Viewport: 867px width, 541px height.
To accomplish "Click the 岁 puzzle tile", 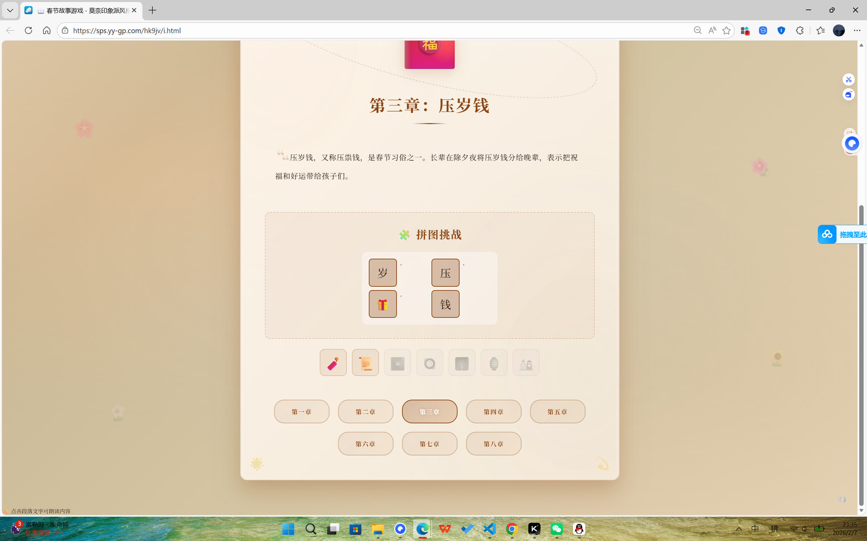I will (x=382, y=273).
